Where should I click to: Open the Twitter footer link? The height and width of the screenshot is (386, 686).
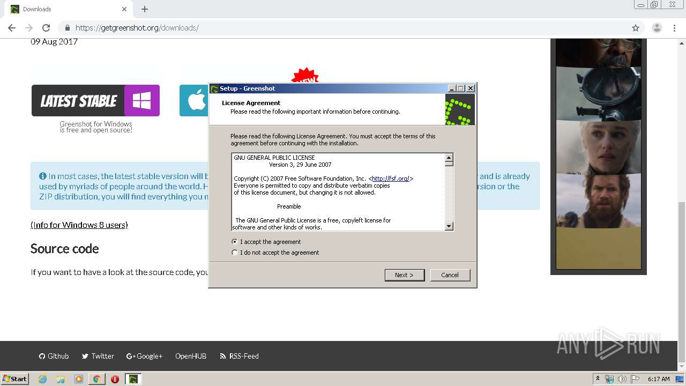(98, 356)
